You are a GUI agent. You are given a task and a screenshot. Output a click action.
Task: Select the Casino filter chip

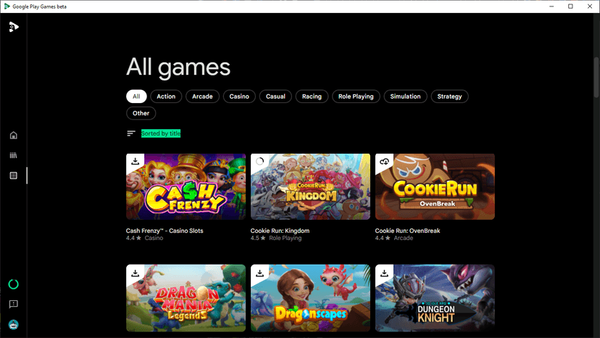point(239,96)
